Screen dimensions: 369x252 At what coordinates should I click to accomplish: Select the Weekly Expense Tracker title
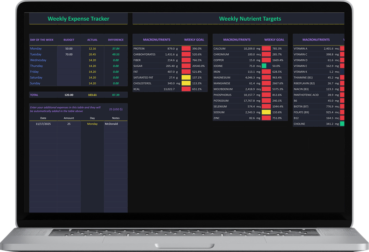78,19
